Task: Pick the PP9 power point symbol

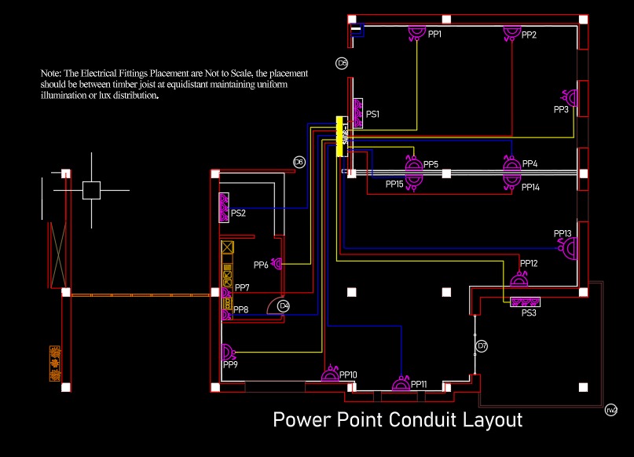Action: point(229,353)
